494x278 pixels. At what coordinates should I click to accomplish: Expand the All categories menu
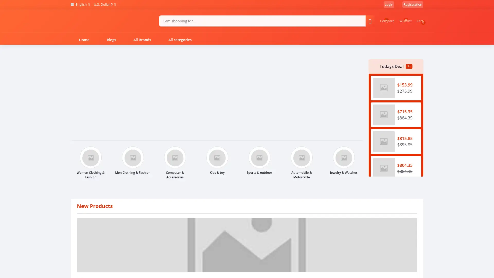180,40
